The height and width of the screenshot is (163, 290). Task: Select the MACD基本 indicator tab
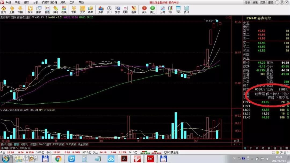coord(45,144)
